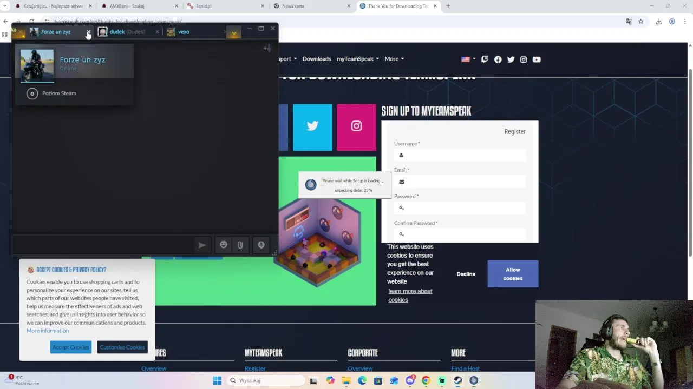Click the Confirm Password input field
Viewport: 693px width, 389px height.
[x=460, y=234]
